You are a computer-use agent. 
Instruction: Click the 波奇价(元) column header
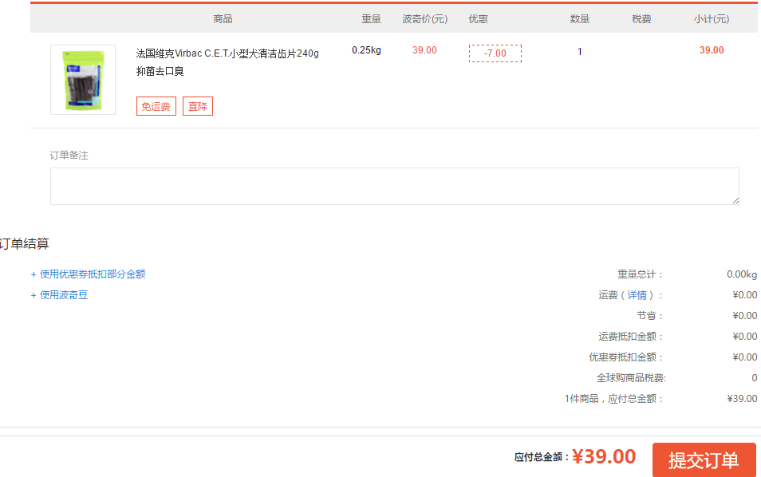424,19
